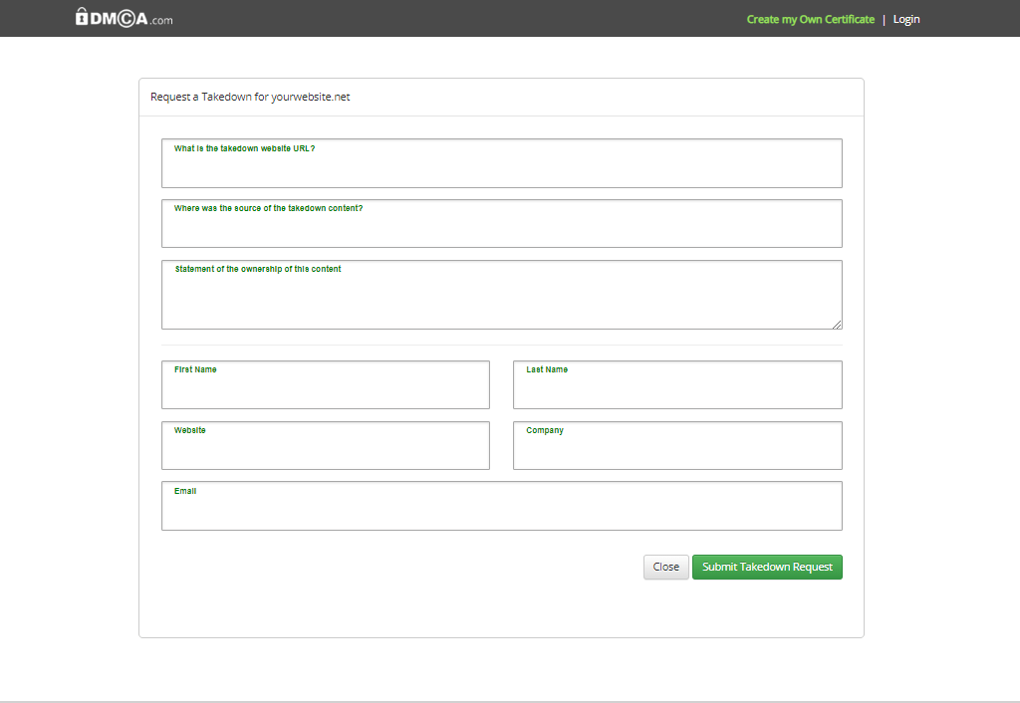Click the DMCA padlock logo icon
Viewport: 1020px width, 703px height.
click(x=82, y=17)
